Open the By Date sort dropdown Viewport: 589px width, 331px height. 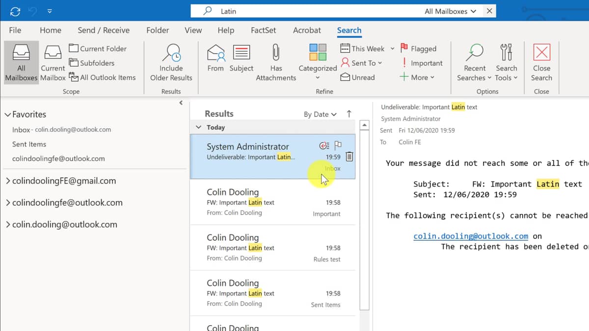tap(320, 114)
